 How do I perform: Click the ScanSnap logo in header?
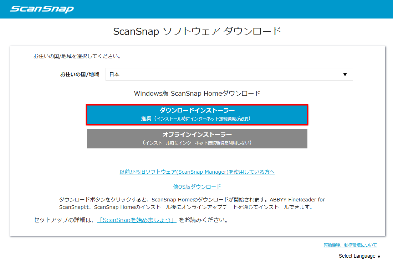pyautogui.click(x=42, y=9)
